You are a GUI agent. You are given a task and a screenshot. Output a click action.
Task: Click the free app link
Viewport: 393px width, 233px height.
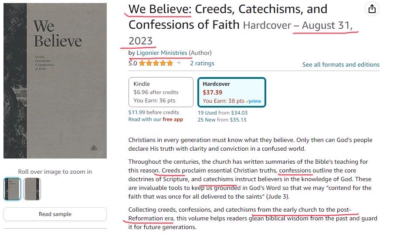pyautogui.click(x=173, y=119)
